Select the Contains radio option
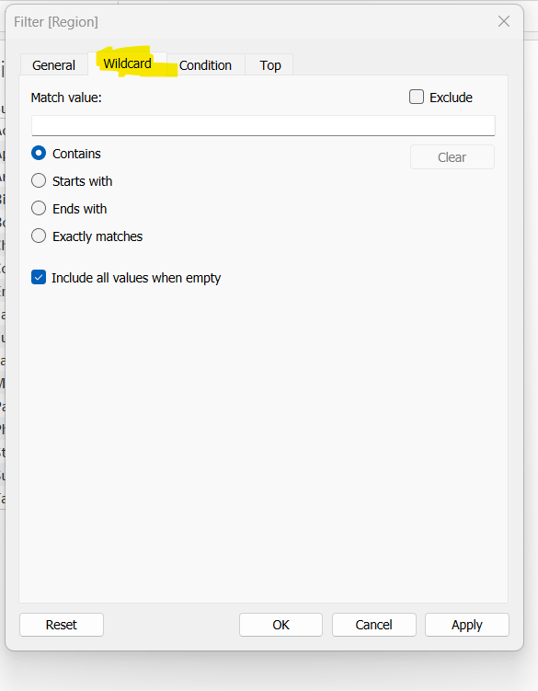 39,154
